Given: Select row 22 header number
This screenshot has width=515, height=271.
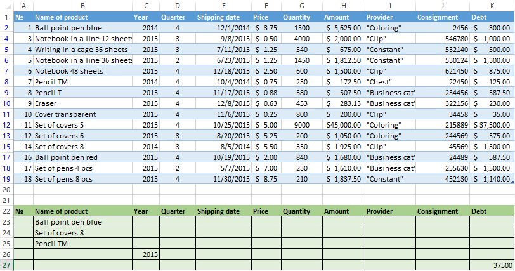Looking at the screenshot, I should point(6,211).
